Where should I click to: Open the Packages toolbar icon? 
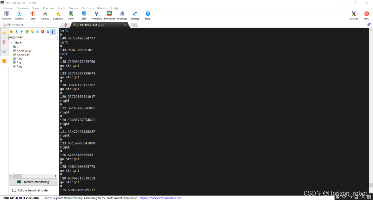[122, 16]
